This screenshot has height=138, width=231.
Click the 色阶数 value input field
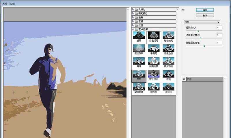pos(219,27)
